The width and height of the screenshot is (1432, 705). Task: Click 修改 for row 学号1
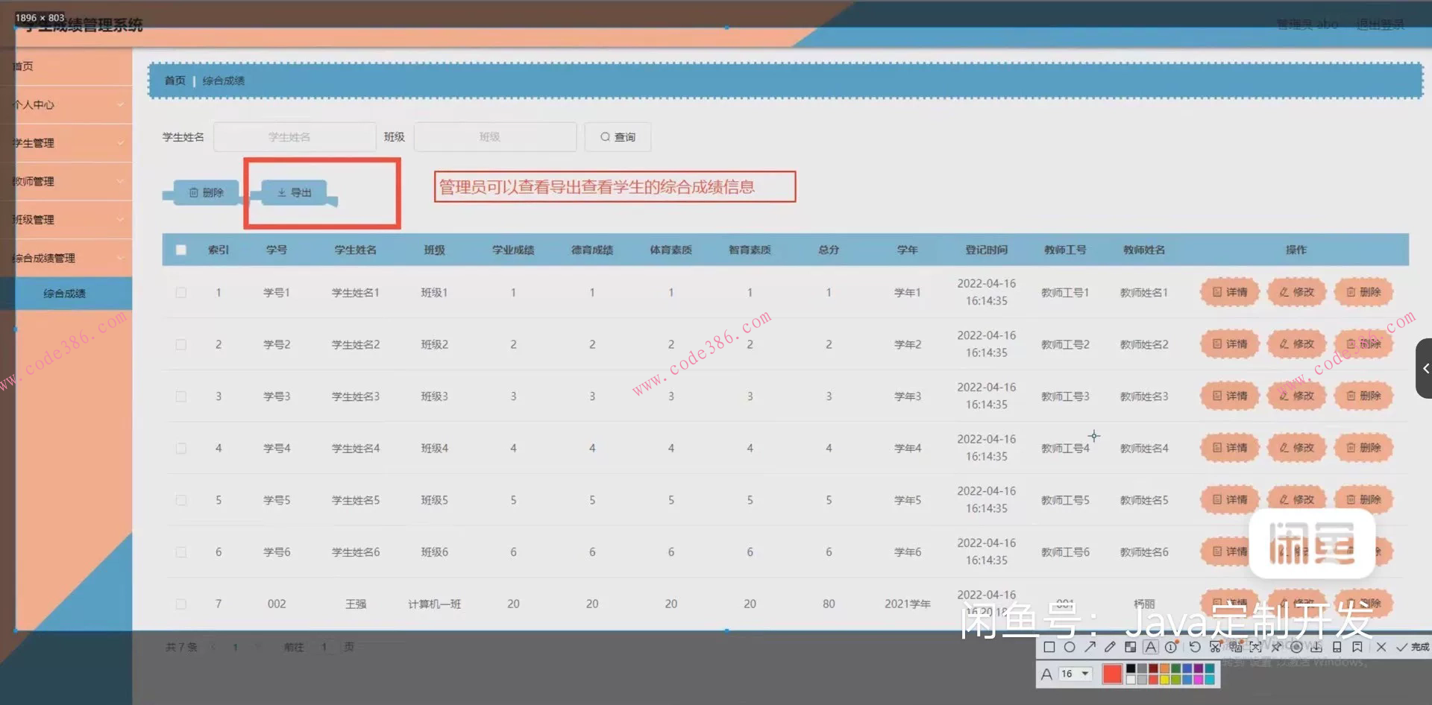click(x=1297, y=292)
